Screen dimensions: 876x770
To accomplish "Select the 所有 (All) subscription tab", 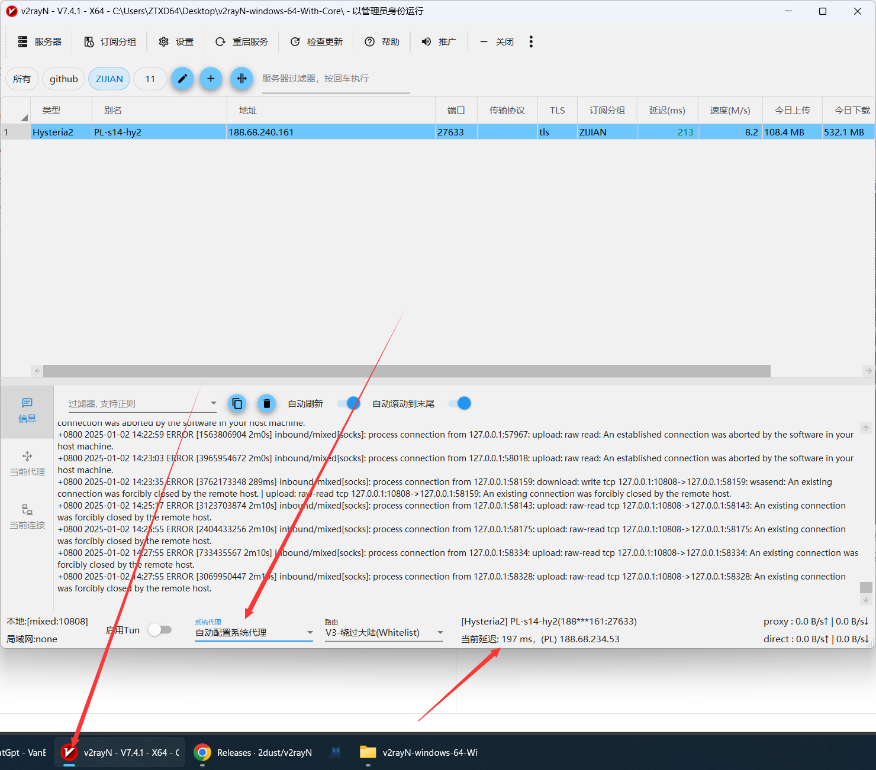I will click(x=22, y=79).
